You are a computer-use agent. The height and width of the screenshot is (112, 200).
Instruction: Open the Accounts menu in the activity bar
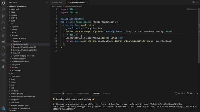click(3, 108)
